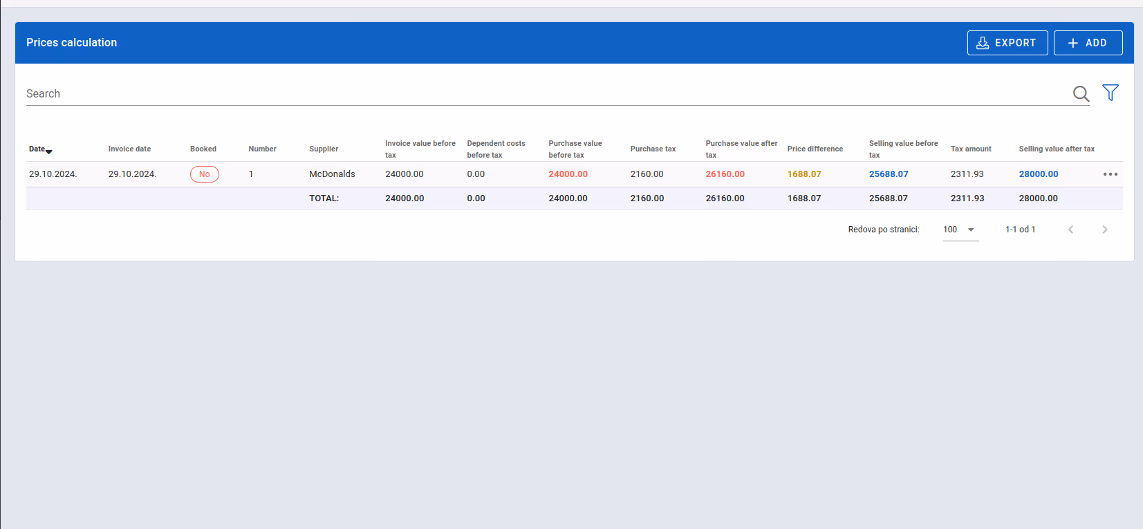1143x529 pixels.
Task: Click the Number column header
Action: [262, 149]
